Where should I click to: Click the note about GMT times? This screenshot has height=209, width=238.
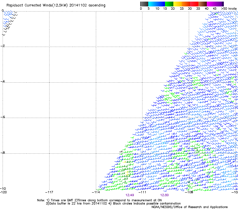click(x=60, y=200)
